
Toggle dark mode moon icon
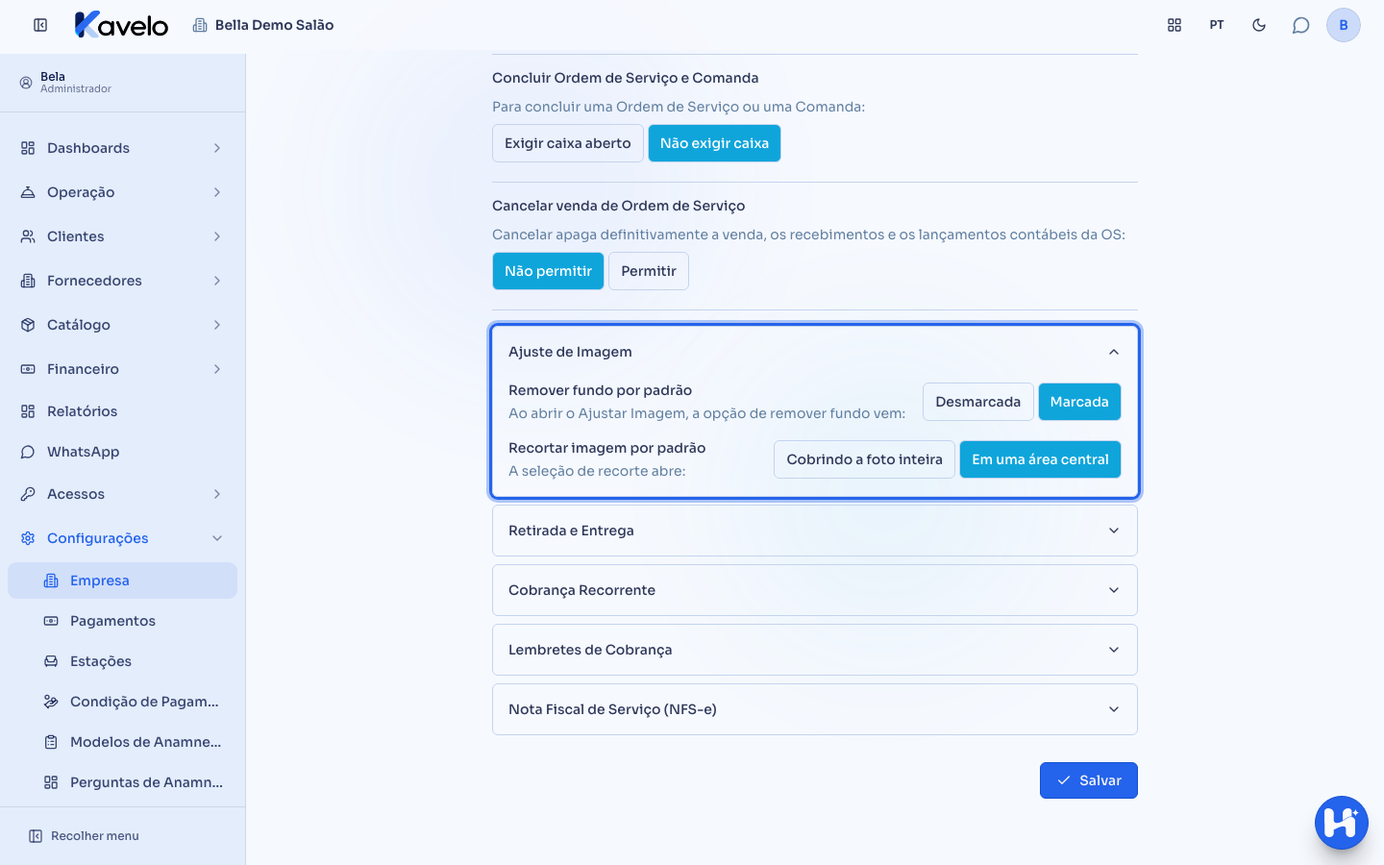[x=1259, y=25]
